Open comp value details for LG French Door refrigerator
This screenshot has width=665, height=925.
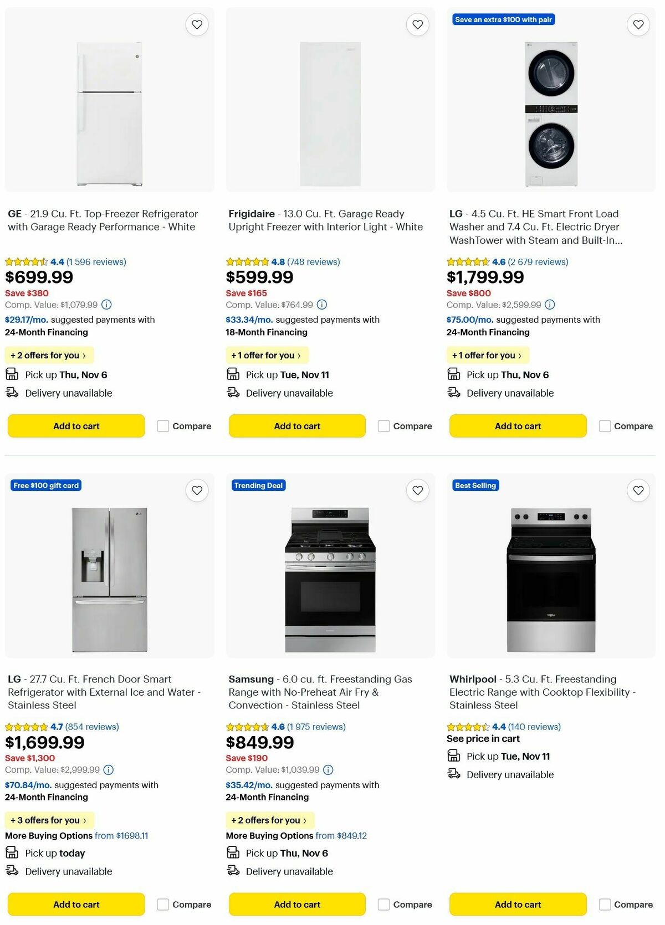[108, 770]
